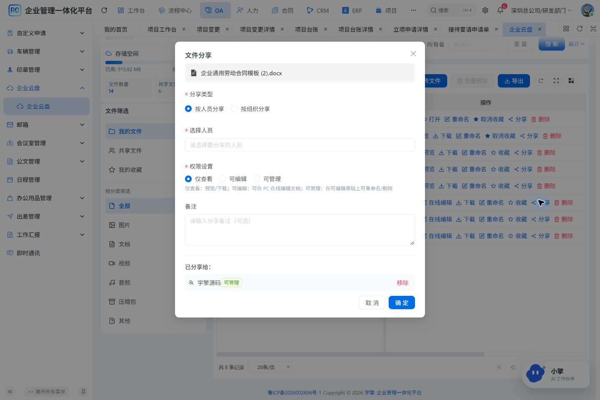Close the 项目工作台 tab
Viewport: 600px width, 400px height.
point(184,29)
